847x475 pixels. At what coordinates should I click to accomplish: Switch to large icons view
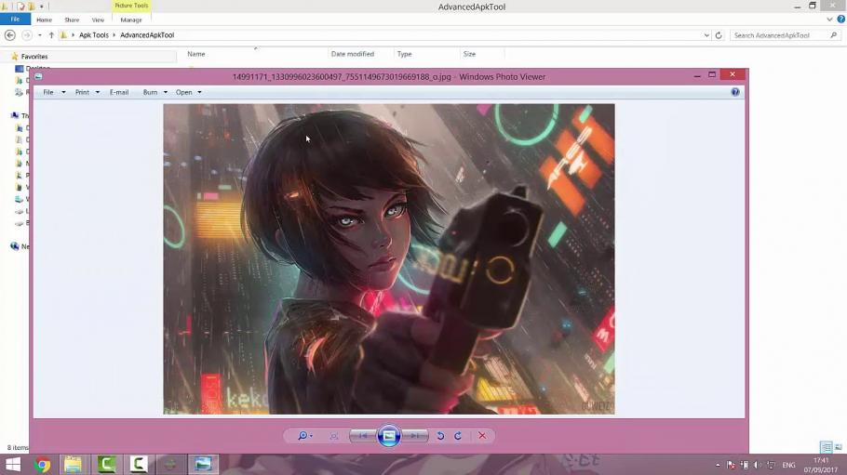(839, 447)
